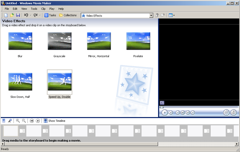This screenshot has width=240, height=152.
Task: Select the Speed Up, Double effect thumbnail
Action: 60,82
